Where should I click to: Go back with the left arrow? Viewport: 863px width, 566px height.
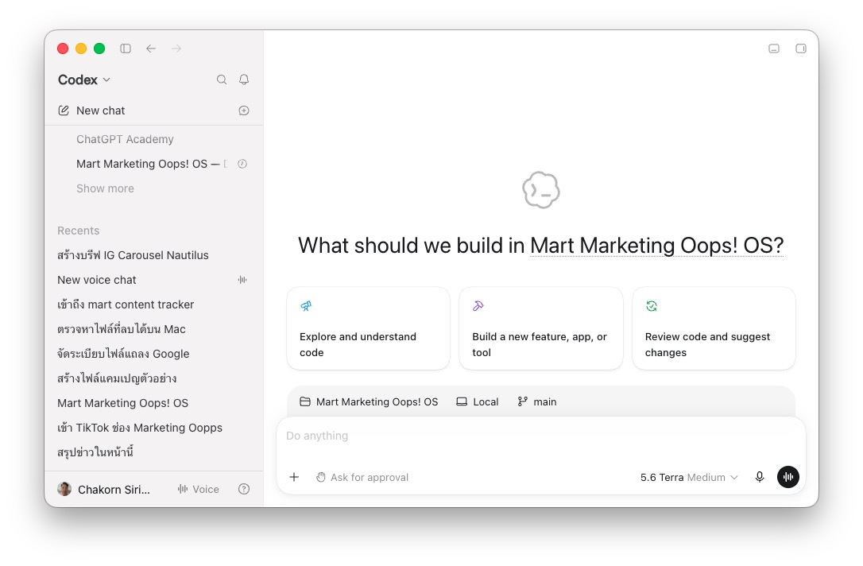151,48
